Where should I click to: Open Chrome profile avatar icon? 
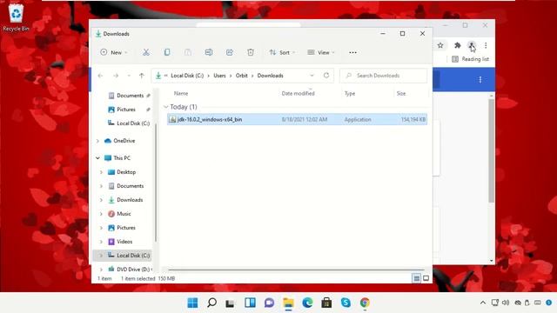pos(472,45)
